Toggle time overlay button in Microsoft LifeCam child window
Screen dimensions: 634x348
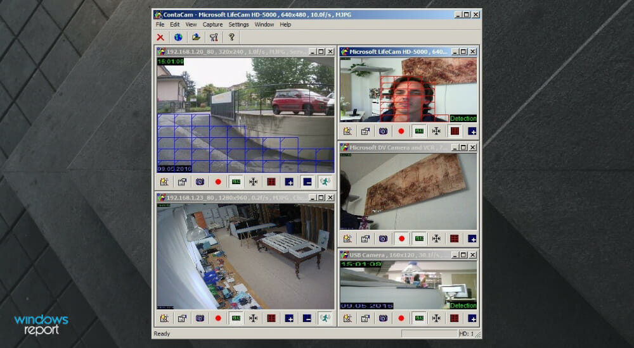click(419, 131)
